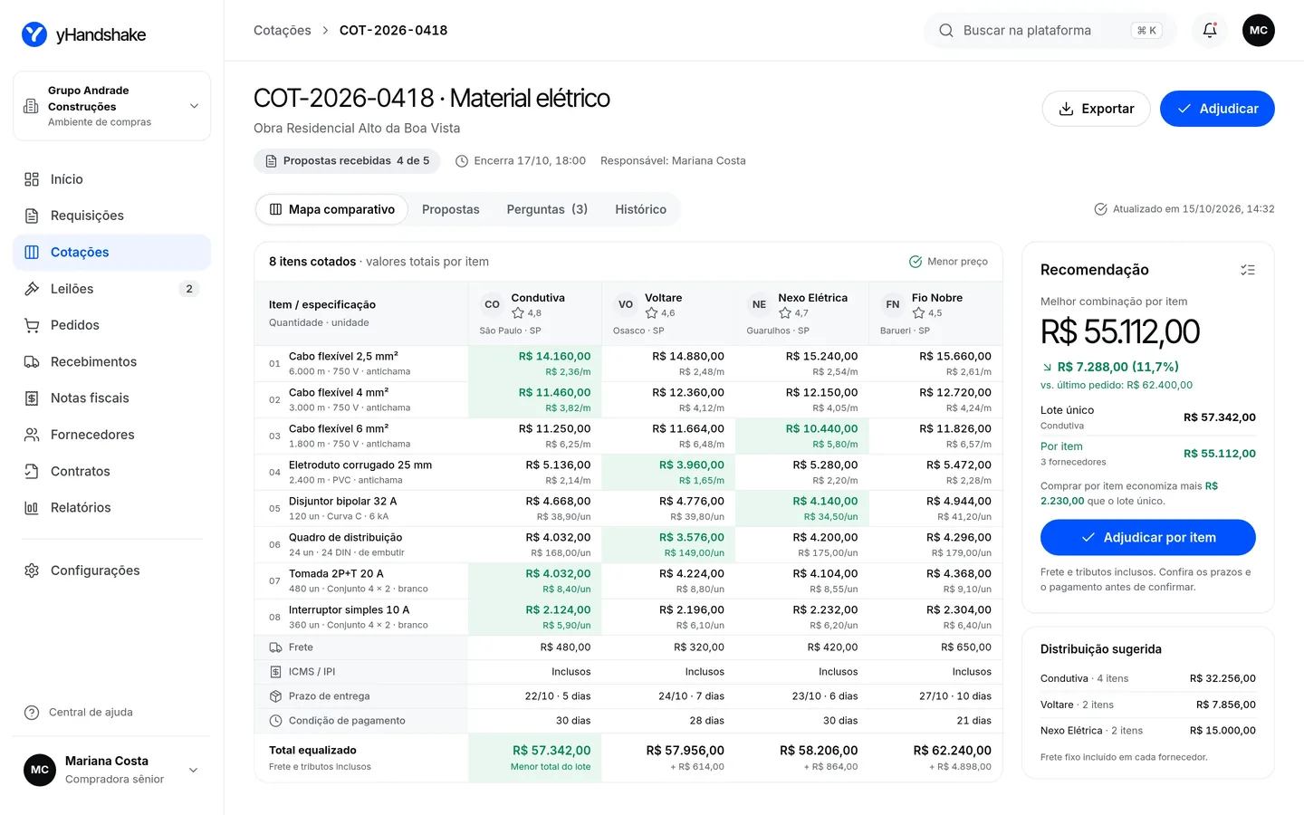
Task: Click the Exportar button
Action: pyautogui.click(x=1096, y=109)
